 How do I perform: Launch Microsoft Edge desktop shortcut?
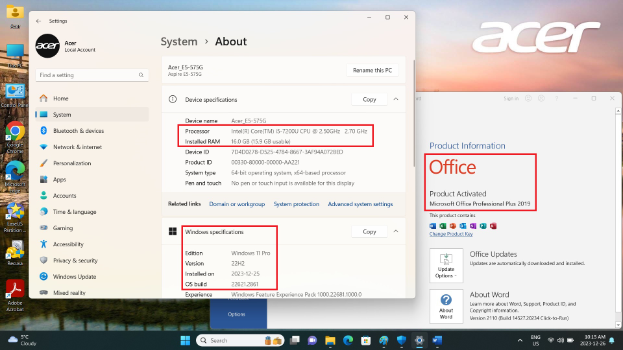coord(15,177)
